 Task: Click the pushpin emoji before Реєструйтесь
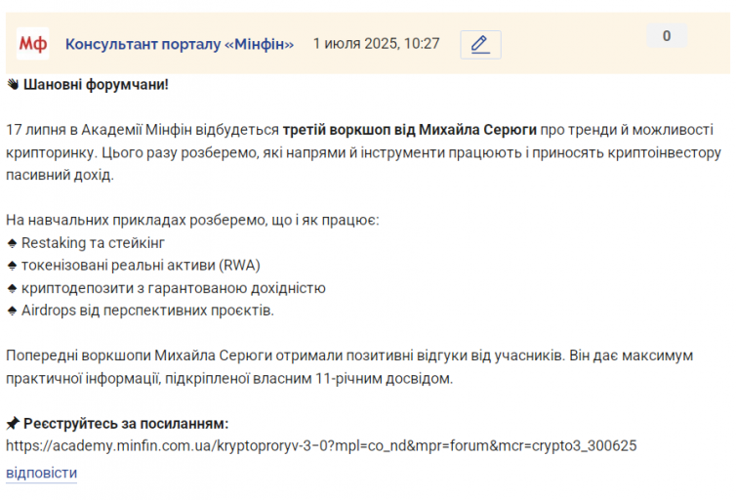coord(13,424)
